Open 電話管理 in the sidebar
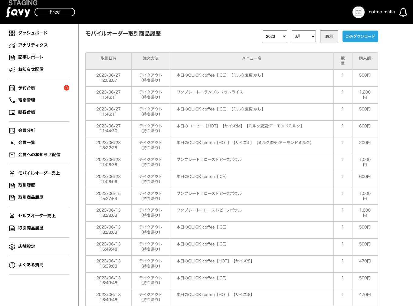413x306 pixels. pyautogui.click(x=27, y=100)
